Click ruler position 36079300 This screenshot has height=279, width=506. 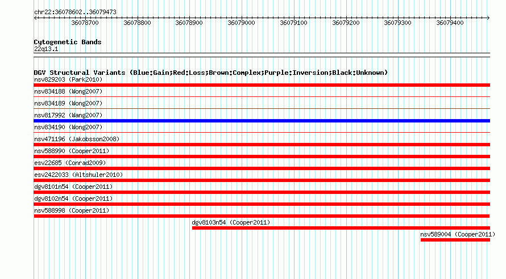pyautogui.click(x=397, y=23)
